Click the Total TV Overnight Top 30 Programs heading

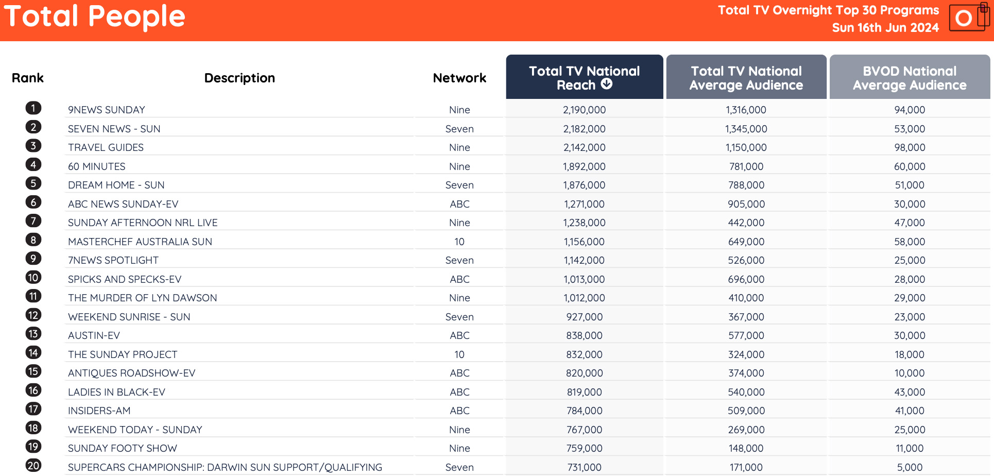coord(828,10)
